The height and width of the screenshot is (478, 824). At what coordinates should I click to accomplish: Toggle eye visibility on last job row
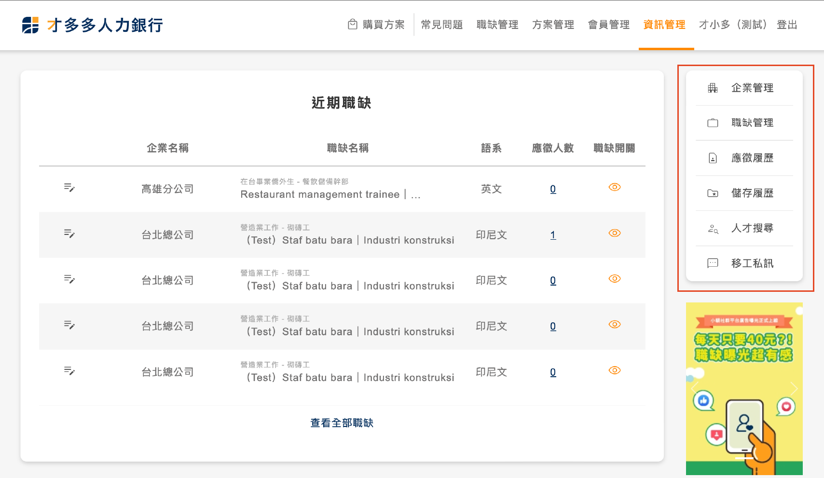point(614,370)
